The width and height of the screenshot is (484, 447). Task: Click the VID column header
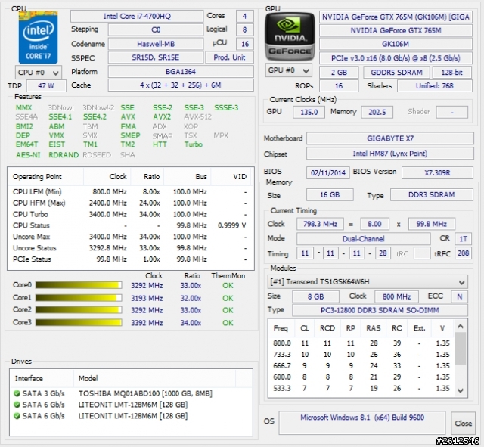coord(232,177)
